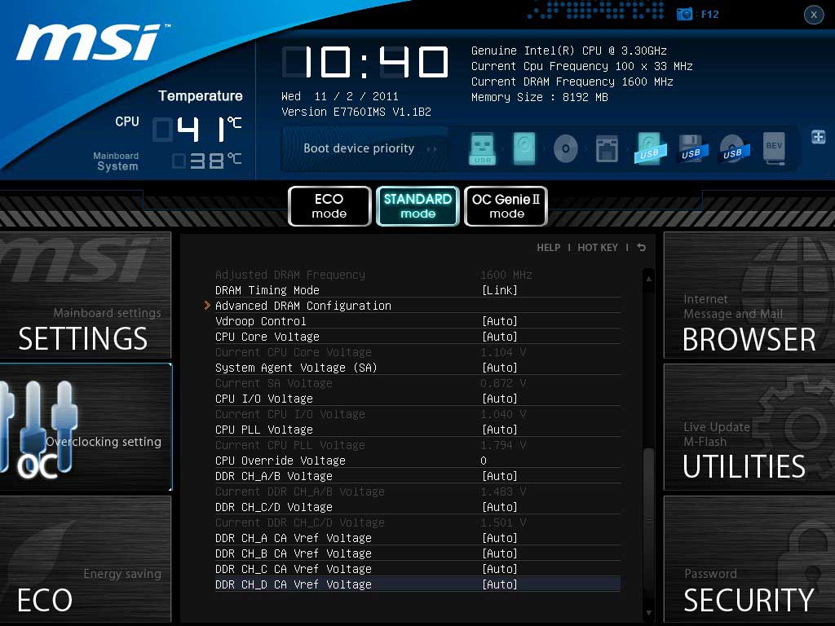The height and width of the screenshot is (626, 835).
Task: Click the Boot device priority label
Action: tap(359, 148)
